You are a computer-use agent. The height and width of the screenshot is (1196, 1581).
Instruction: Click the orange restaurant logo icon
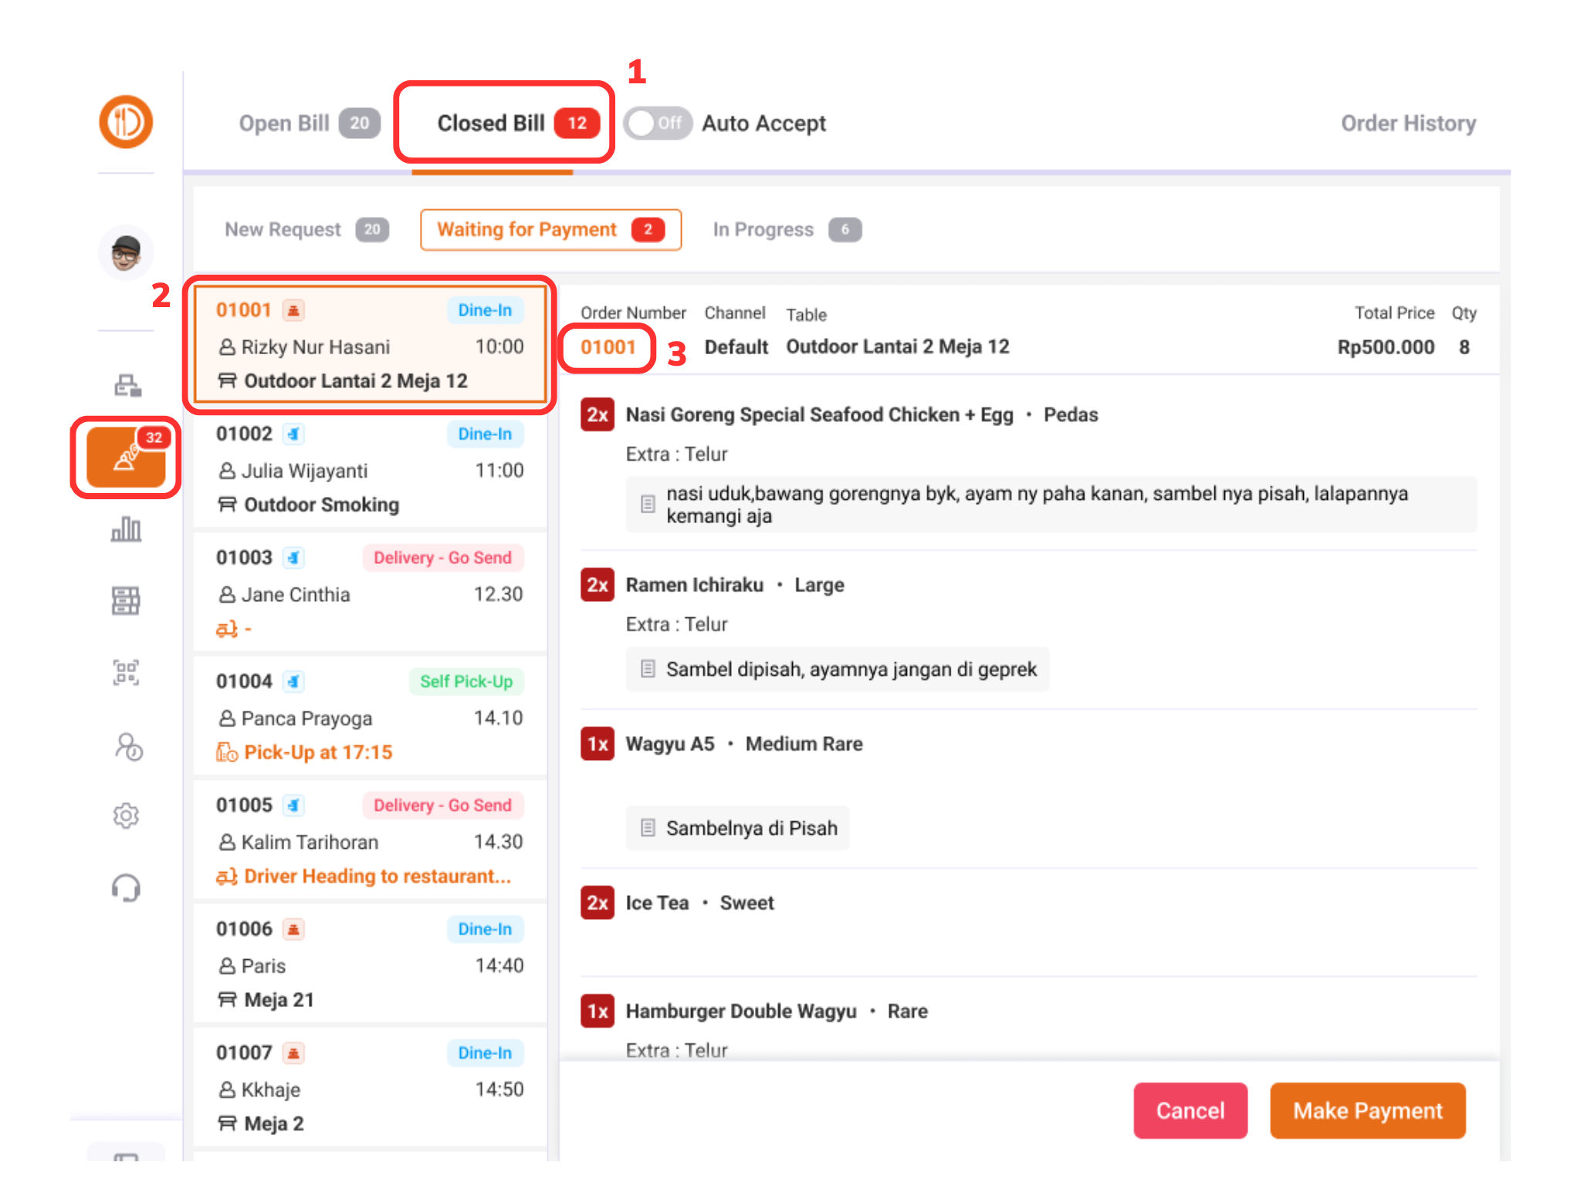(x=126, y=122)
